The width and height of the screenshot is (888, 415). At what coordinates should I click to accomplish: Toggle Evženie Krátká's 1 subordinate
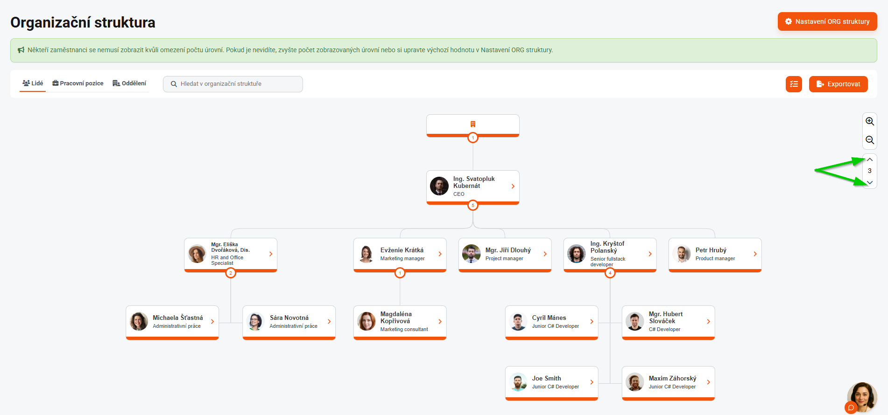click(400, 273)
